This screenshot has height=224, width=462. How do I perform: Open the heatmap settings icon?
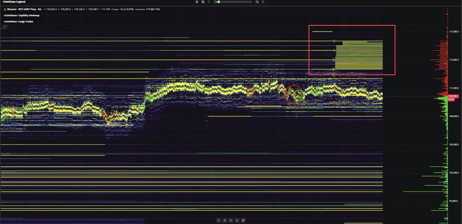click(257, 2)
